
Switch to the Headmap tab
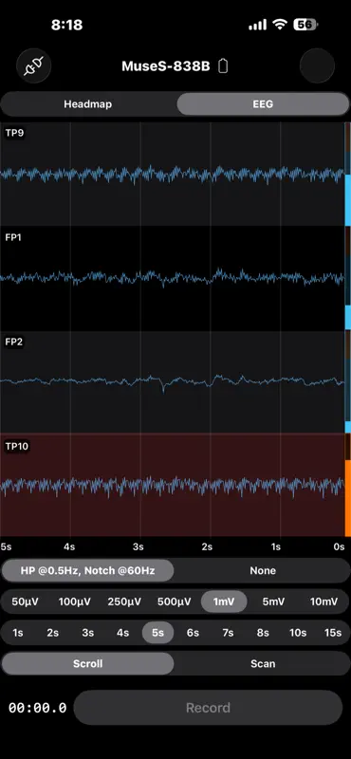pyautogui.click(x=88, y=104)
